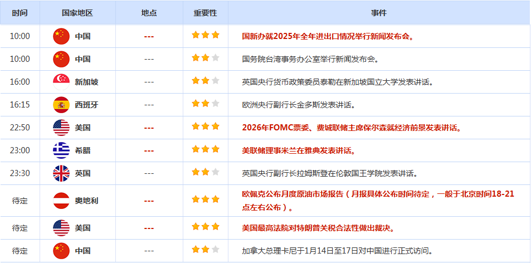The height and width of the screenshot is (263, 531).
Task: Open the 英国央行副行长拉姆斯登 speech event
Action: (329, 173)
